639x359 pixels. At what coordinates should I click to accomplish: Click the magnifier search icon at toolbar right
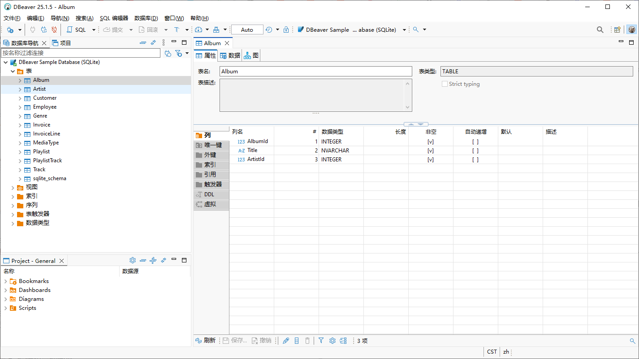(x=600, y=30)
